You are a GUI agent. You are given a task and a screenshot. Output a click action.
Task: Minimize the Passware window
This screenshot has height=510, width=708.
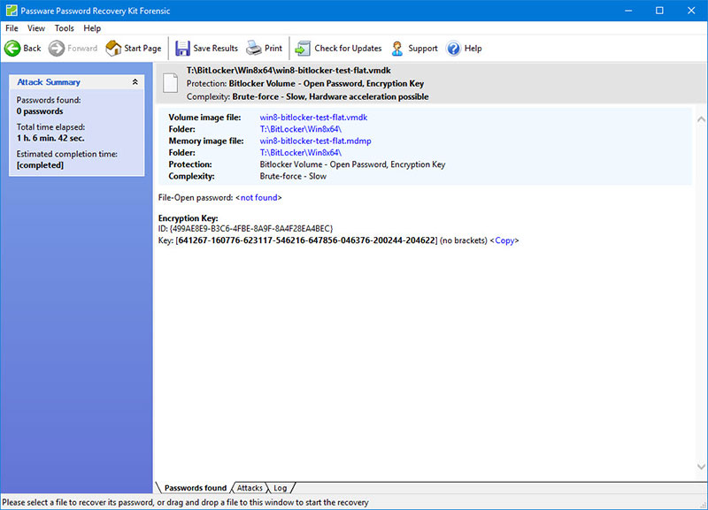pyautogui.click(x=628, y=11)
